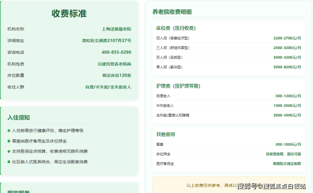Click price 2800-3200元/月
The width and height of the screenshot is (313, 193).
click(287, 48)
